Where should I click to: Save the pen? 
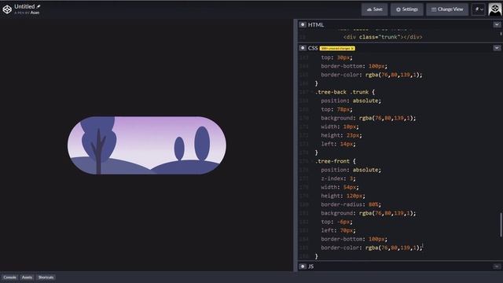click(374, 9)
